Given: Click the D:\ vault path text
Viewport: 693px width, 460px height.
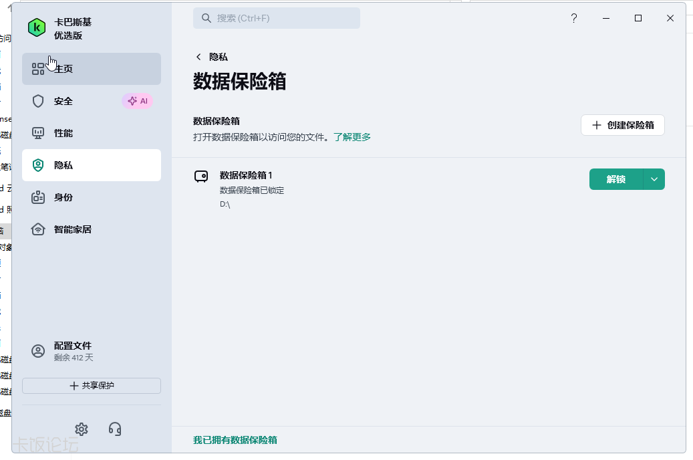Looking at the screenshot, I should click(225, 205).
